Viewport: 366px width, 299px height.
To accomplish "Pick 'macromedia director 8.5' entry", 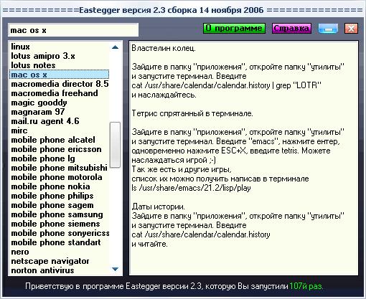I will [59, 84].
